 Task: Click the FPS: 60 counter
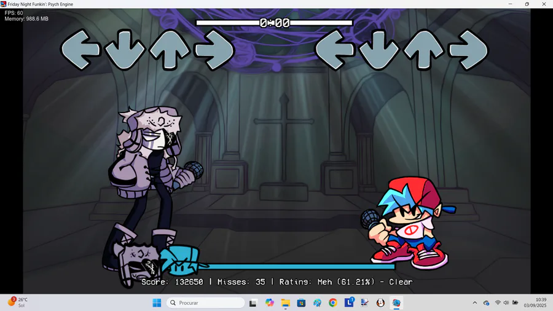[x=14, y=13]
